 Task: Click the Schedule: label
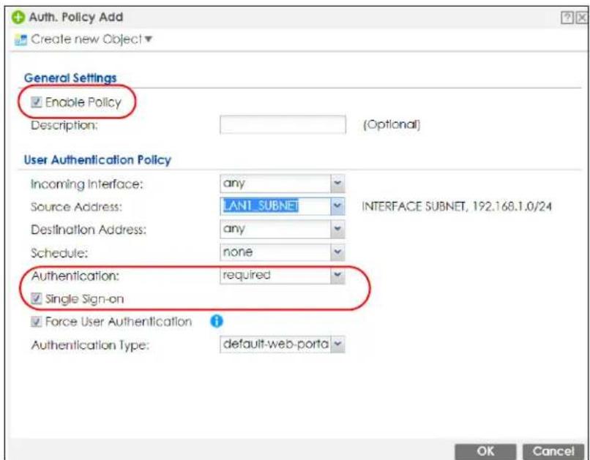click(x=59, y=253)
